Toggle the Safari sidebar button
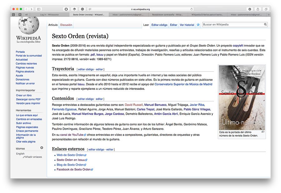The image size is (281, 193). point(38,9)
